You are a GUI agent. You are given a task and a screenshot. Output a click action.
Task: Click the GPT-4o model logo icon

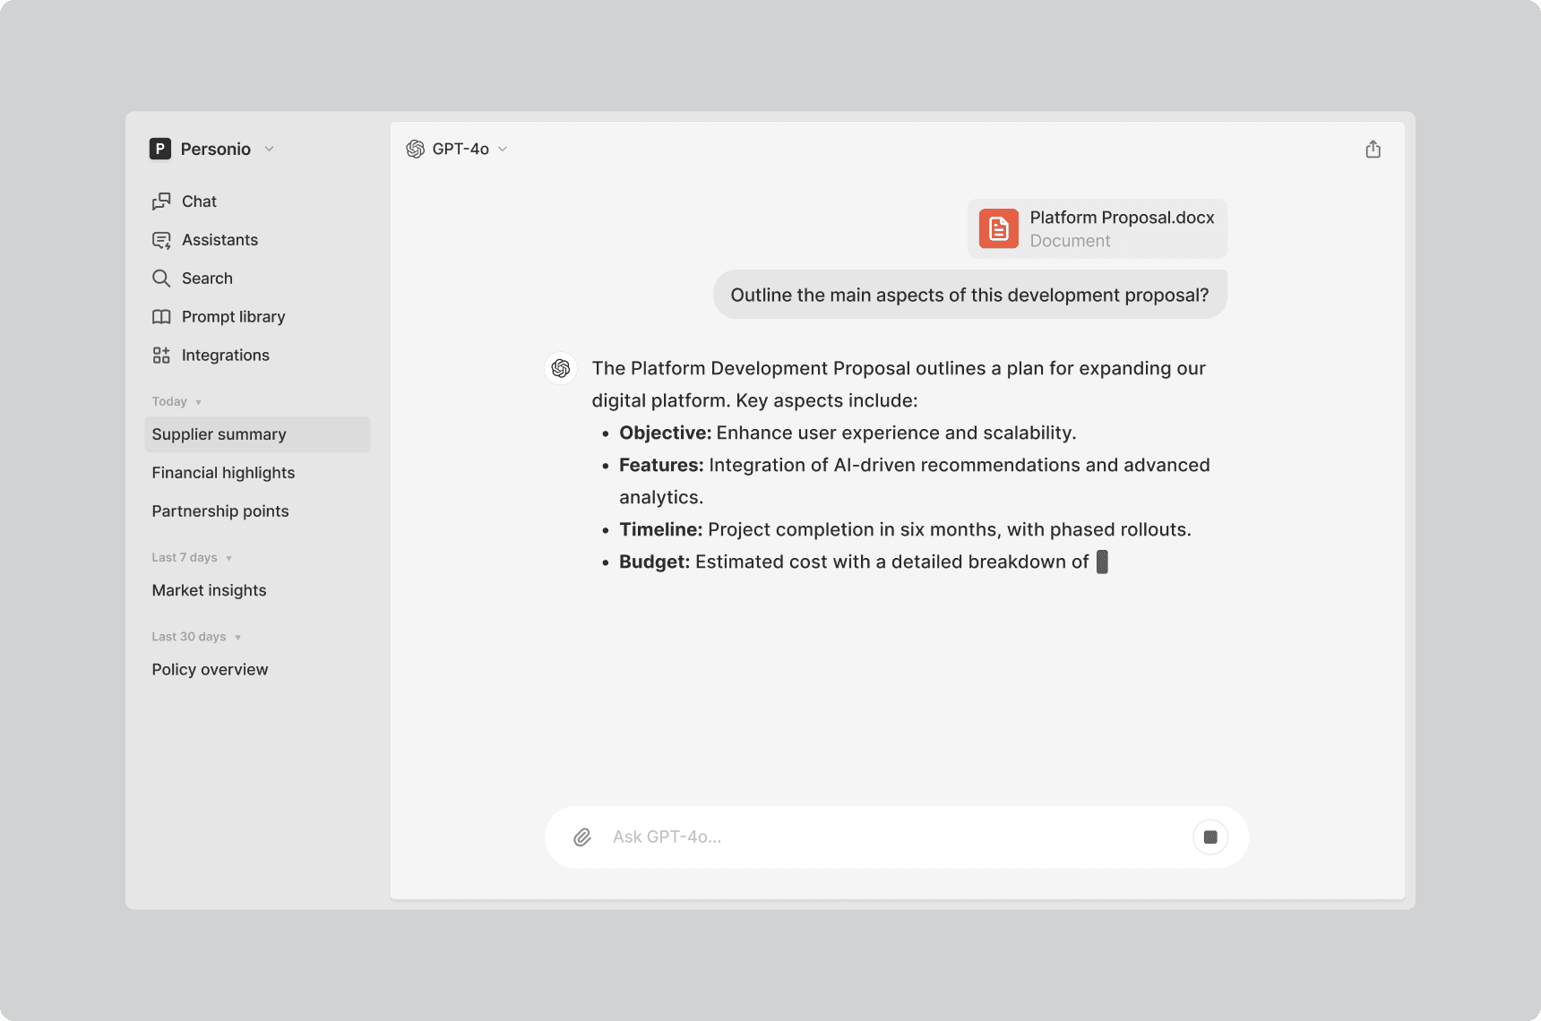[x=416, y=149]
